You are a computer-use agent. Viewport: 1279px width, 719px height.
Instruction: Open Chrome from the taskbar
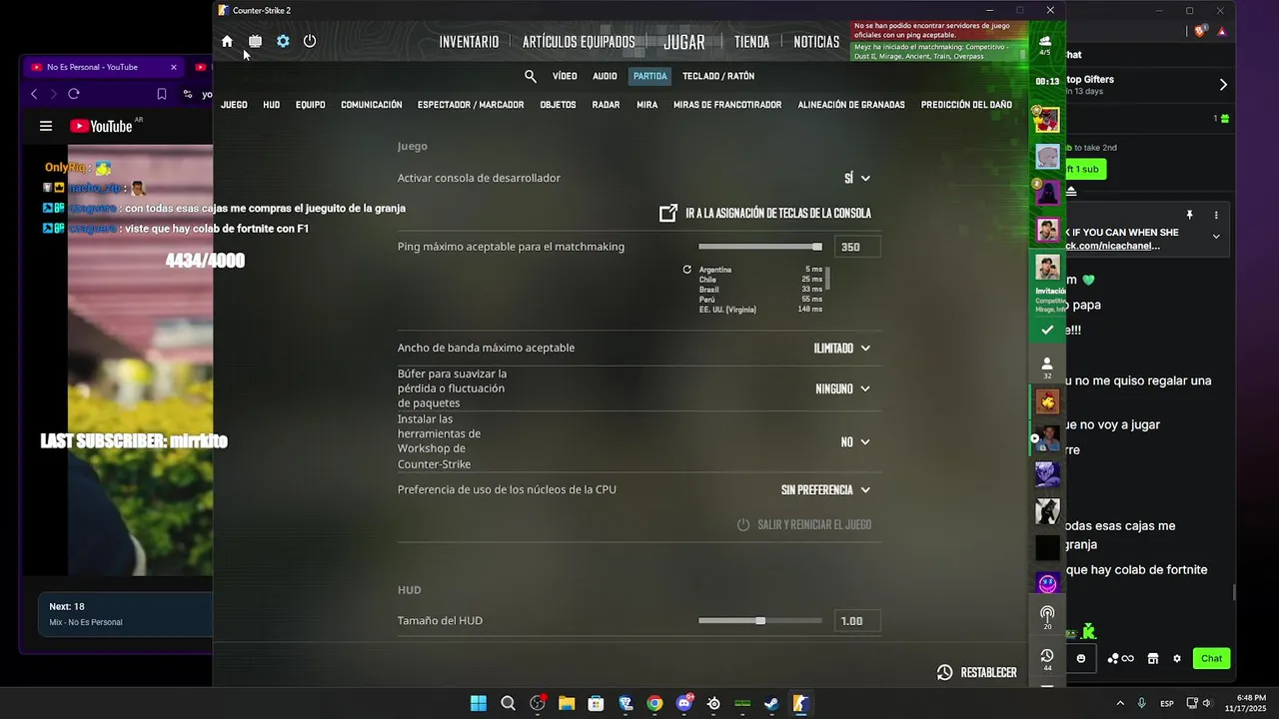(654, 703)
